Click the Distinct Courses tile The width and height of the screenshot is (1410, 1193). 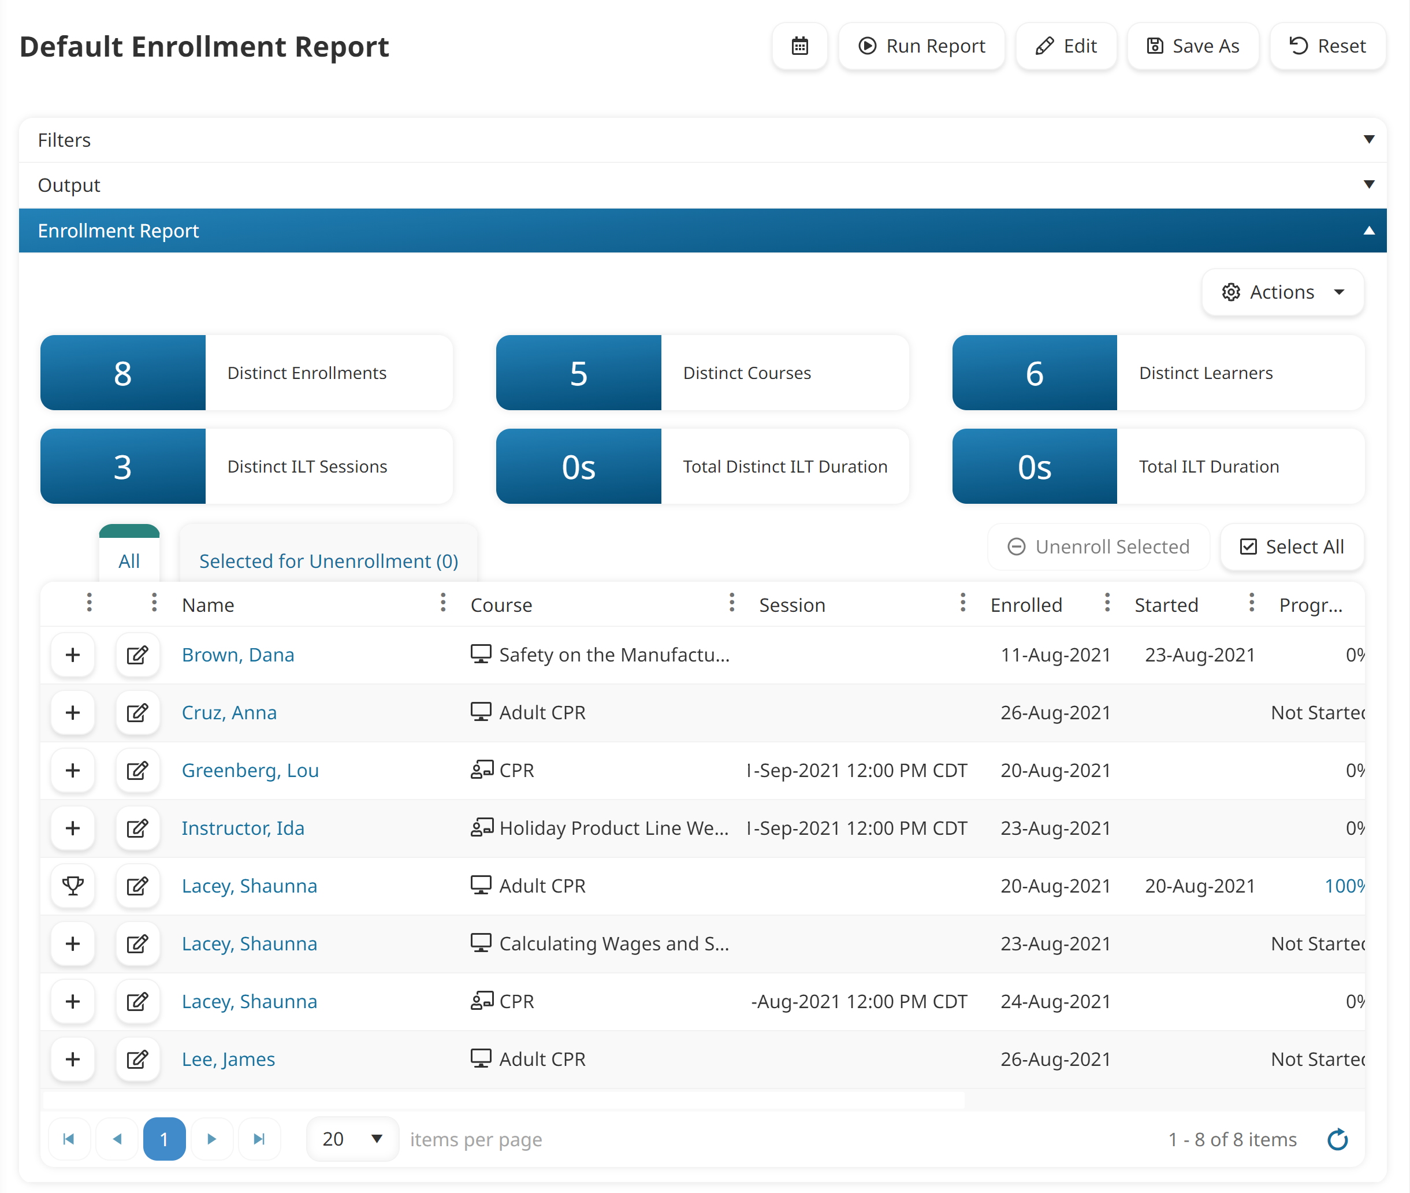[702, 373]
